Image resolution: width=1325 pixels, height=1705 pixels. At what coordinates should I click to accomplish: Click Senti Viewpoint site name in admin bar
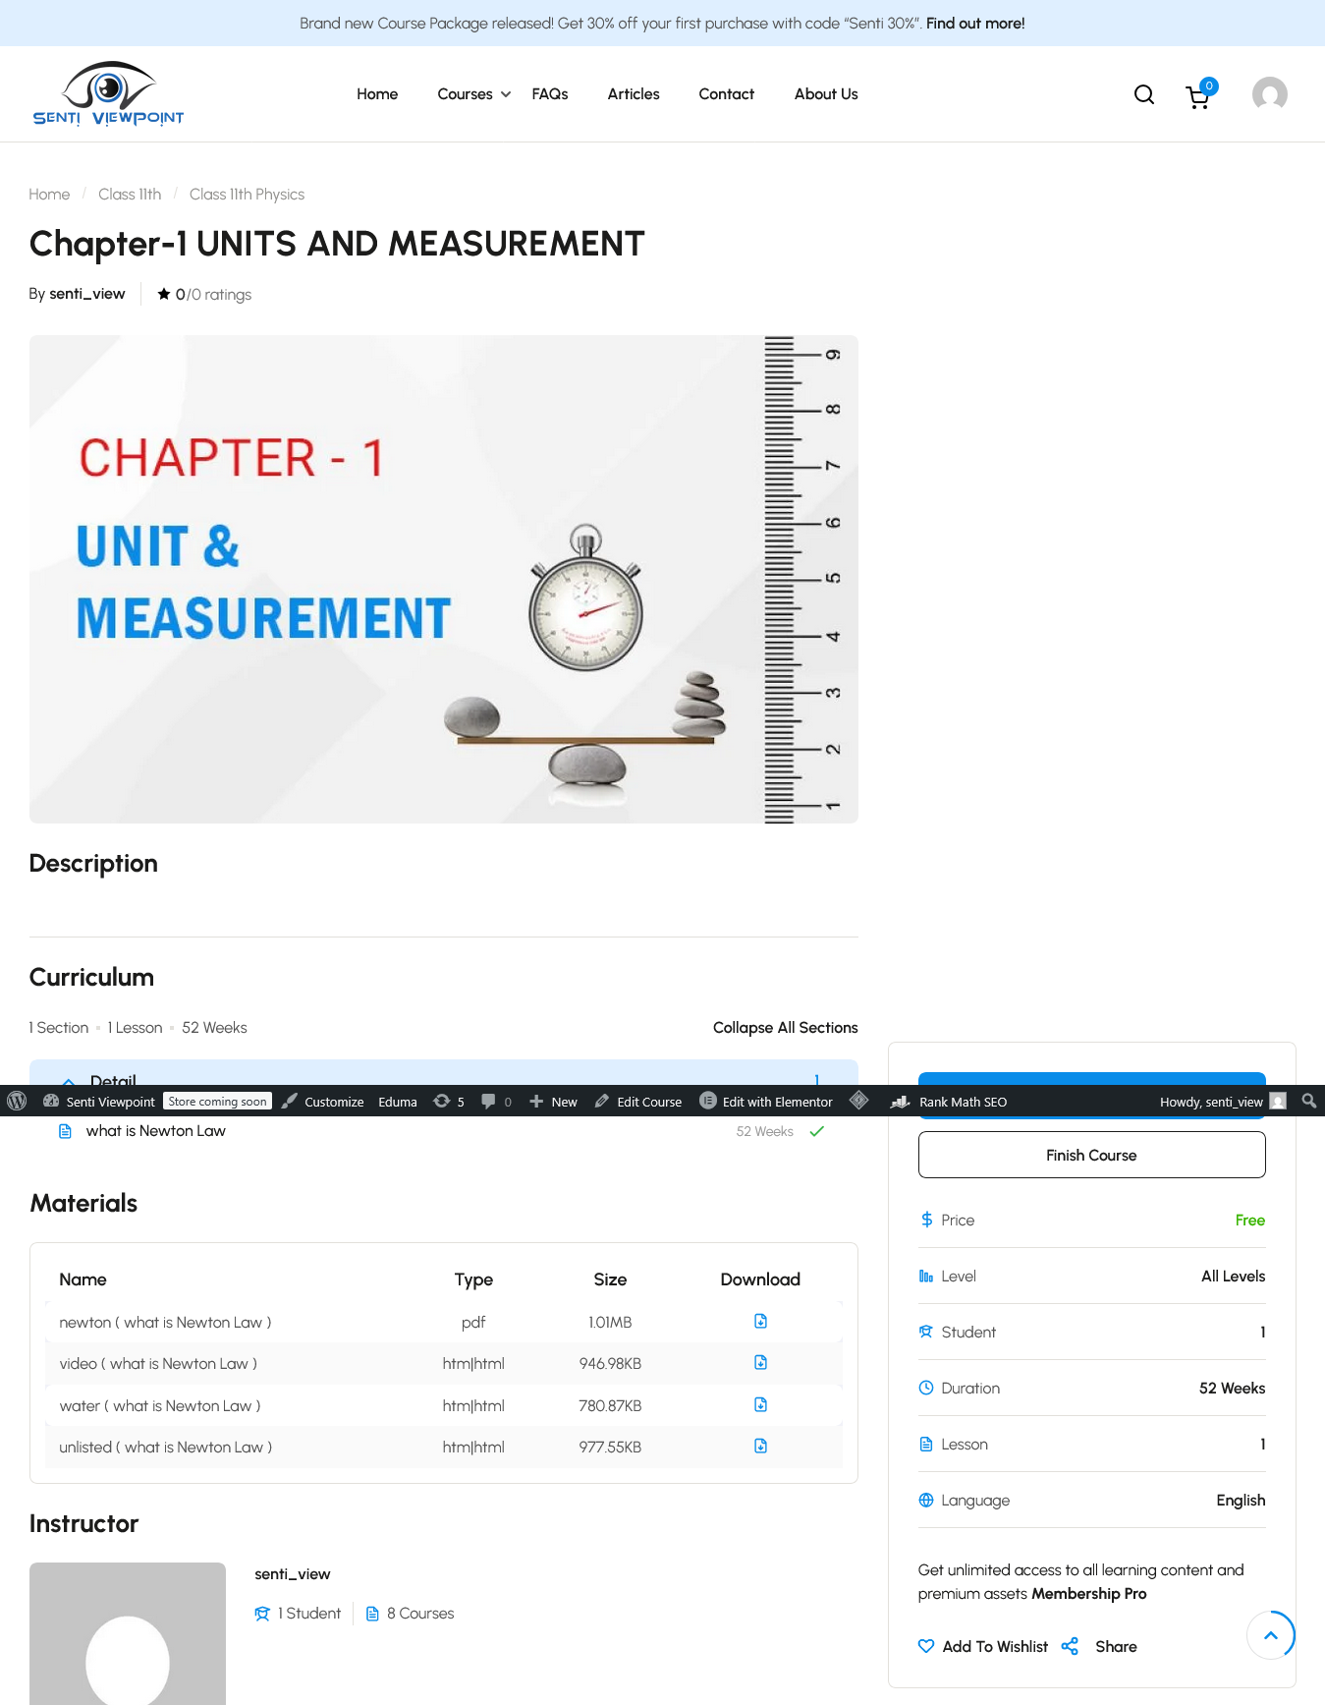click(99, 1102)
